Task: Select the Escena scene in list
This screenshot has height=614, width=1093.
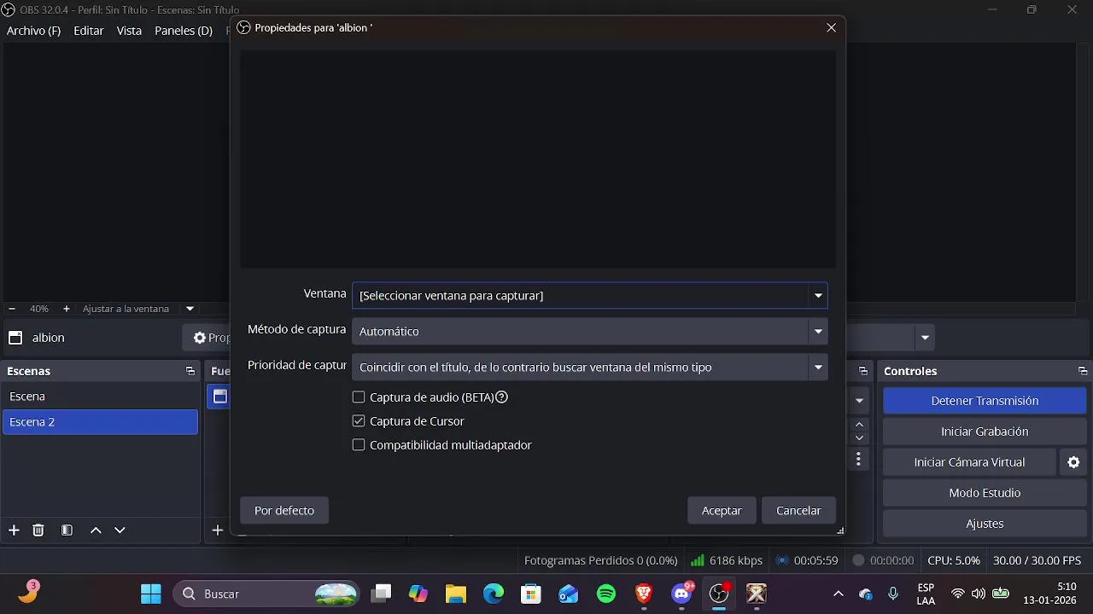Action: (x=100, y=397)
